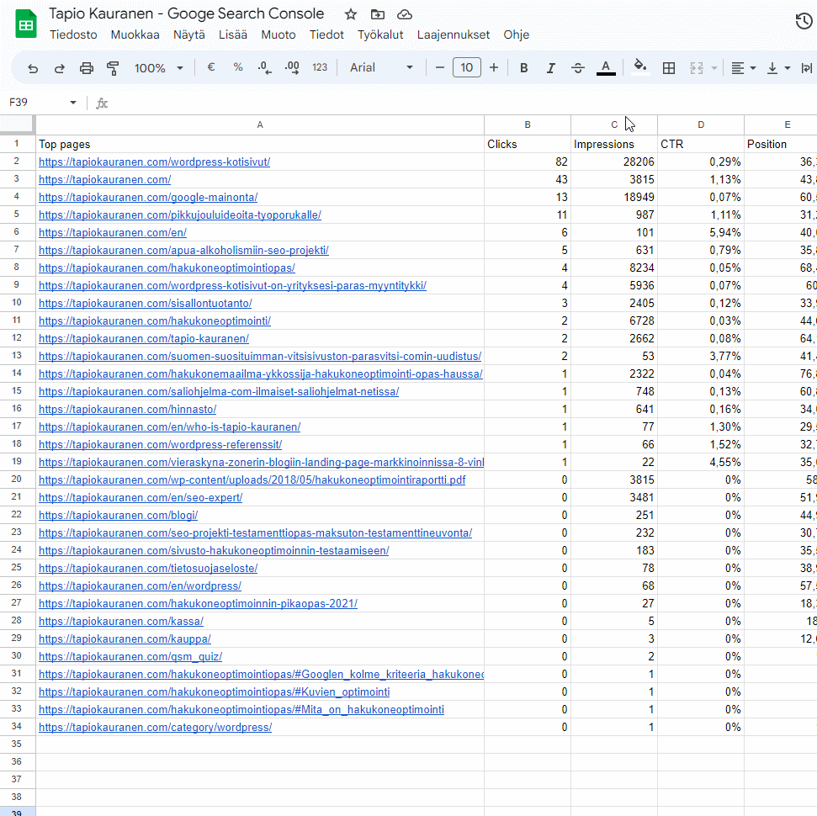Open the Google Sheets home icon
This screenshot has height=816, width=817.
26,24
